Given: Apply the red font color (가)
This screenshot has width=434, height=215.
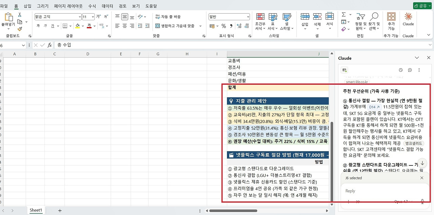Looking at the screenshot, I should [x=89, y=26].
